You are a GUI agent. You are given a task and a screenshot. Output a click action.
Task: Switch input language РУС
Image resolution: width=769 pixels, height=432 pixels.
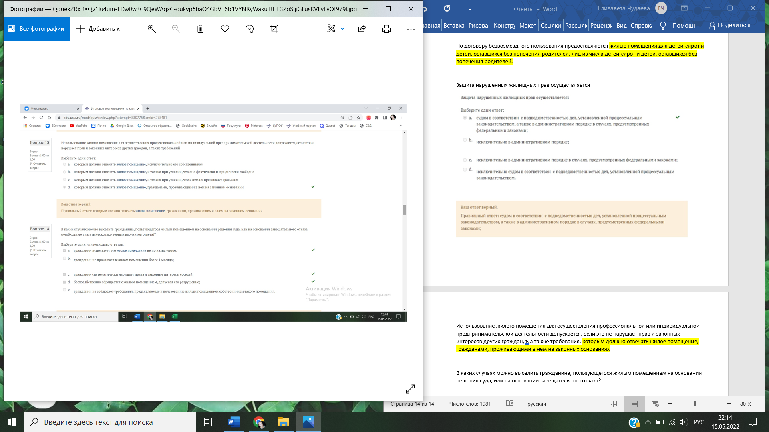click(699, 422)
